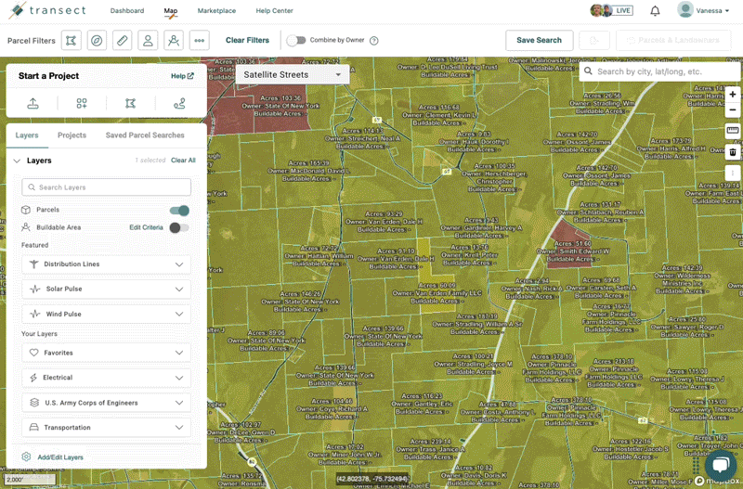Screen dimensions: 743x489
Task: Click the Save Search button
Action: point(539,41)
